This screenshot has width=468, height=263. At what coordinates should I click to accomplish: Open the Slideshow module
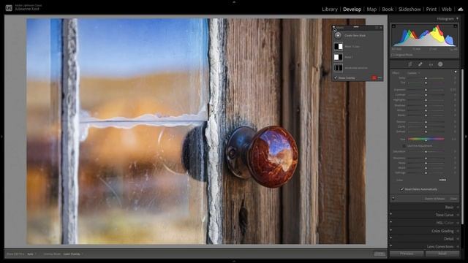(409, 9)
